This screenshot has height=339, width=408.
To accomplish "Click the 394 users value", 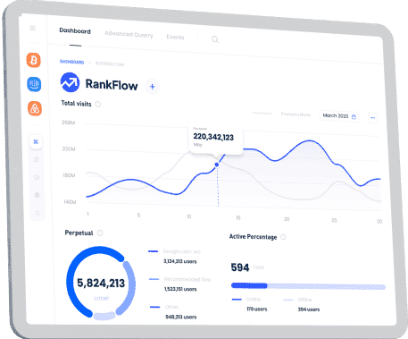I will (309, 309).
